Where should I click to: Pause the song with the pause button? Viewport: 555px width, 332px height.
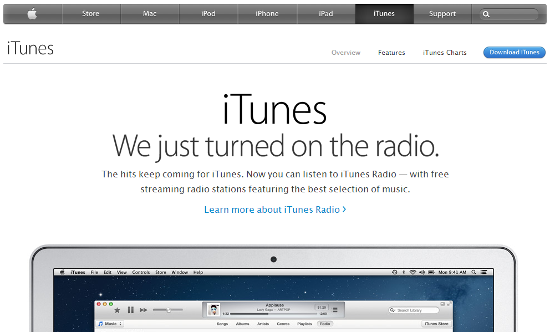click(131, 310)
